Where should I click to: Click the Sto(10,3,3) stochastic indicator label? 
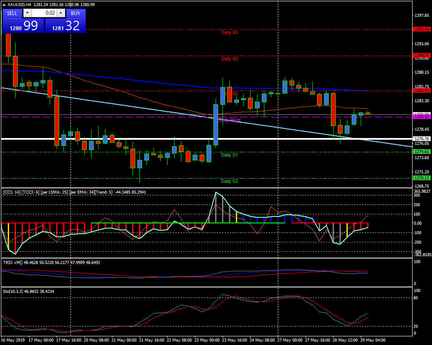tap(27, 291)
